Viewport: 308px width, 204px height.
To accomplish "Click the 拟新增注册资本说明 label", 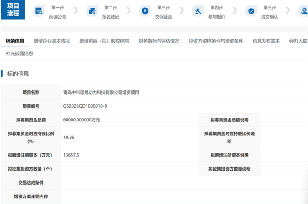I will click(230, 155).
